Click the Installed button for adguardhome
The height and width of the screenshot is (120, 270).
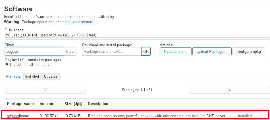click(x=250, y=116)
